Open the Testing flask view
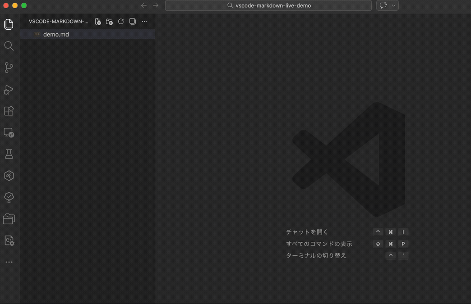This screenshot has width=471, height=304. [9, 154]
